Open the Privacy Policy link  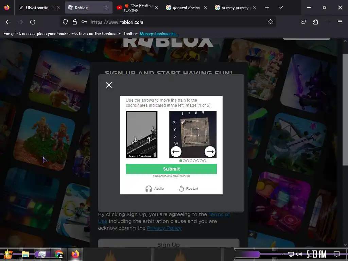point(164,228)
